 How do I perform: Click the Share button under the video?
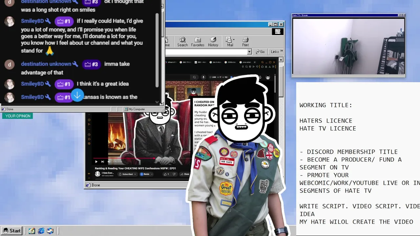[184, 174]
